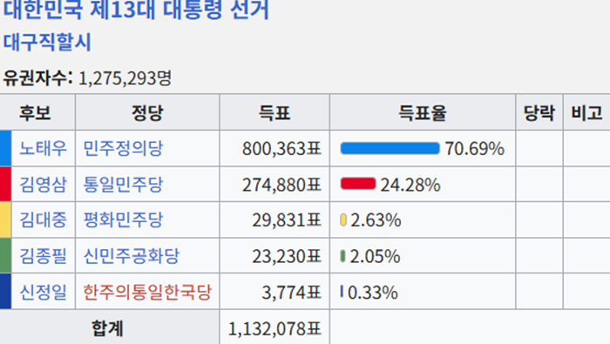Click the 득표 column header
Screen dimensions: 610x344
pyautogui.click(x=274, y=112)
